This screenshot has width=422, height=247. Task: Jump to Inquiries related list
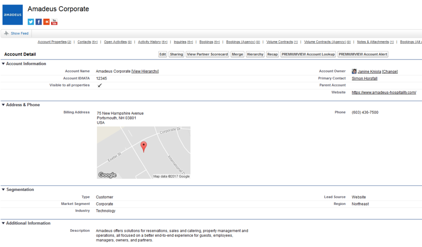pos(183,42)
